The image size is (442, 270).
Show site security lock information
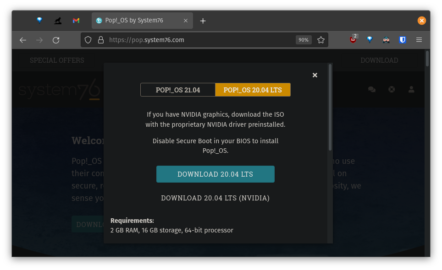[100, 40]
